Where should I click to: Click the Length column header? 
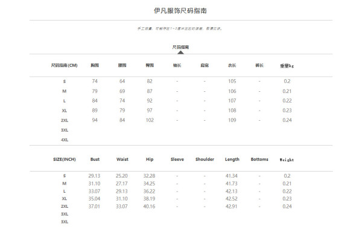point(232,159)
